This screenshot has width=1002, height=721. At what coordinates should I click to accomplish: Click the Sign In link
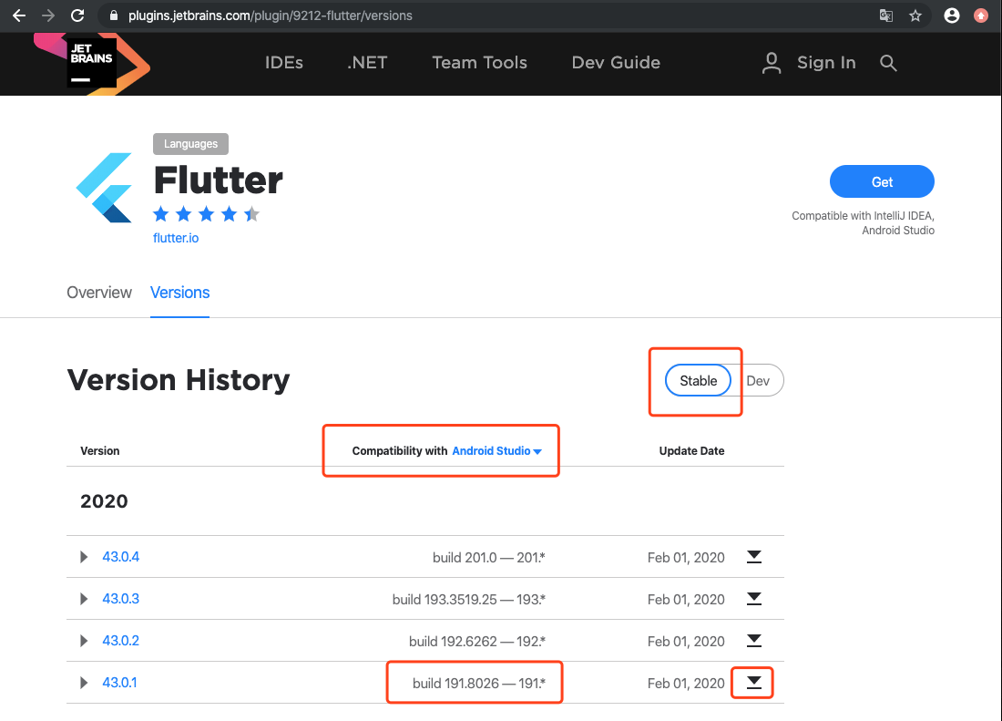(826, 63)
